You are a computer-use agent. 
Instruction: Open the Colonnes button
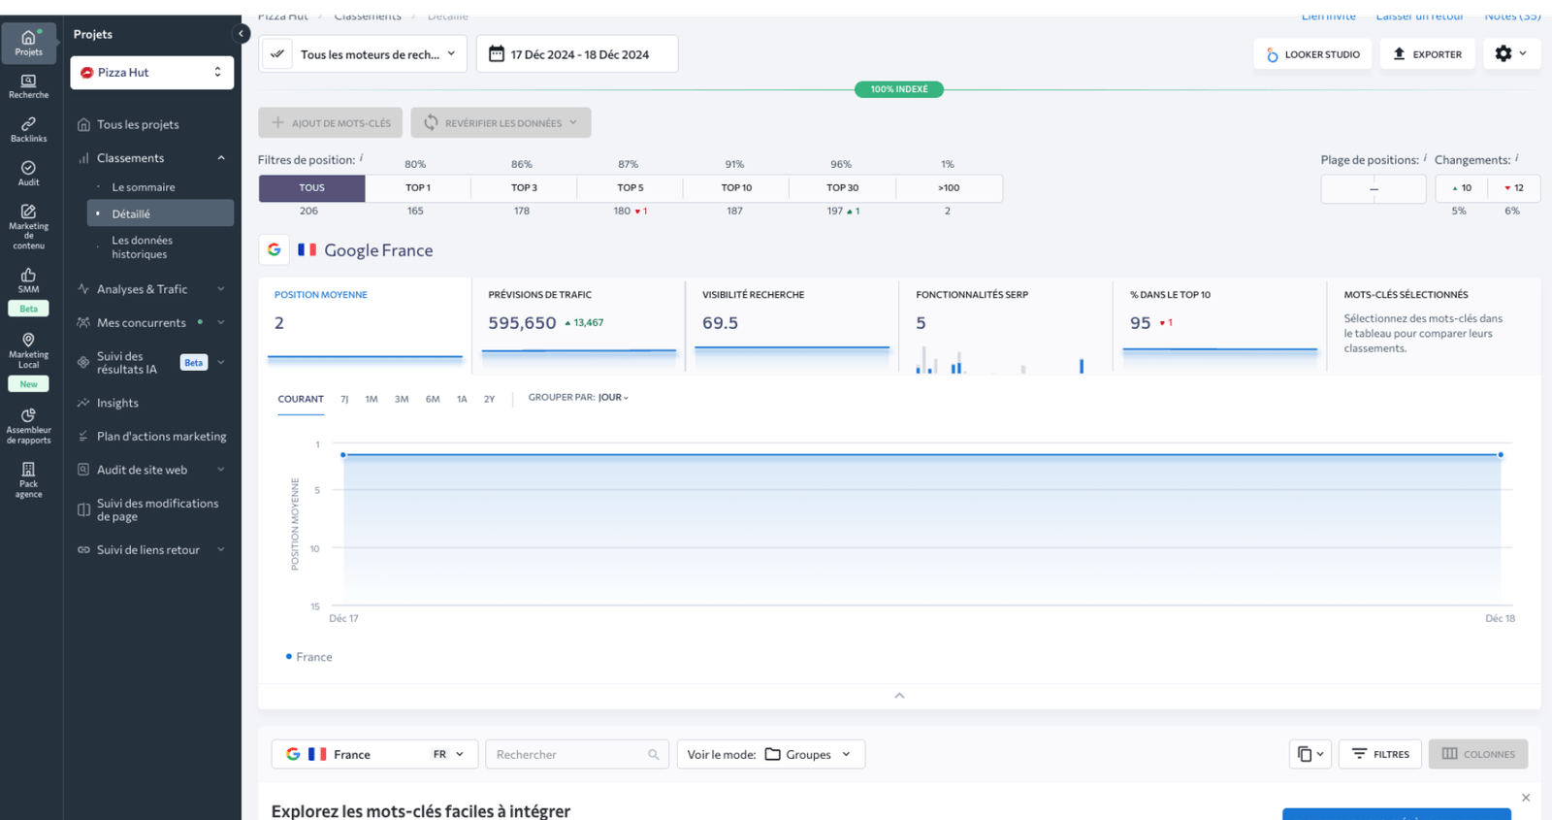coord(1478,754)
